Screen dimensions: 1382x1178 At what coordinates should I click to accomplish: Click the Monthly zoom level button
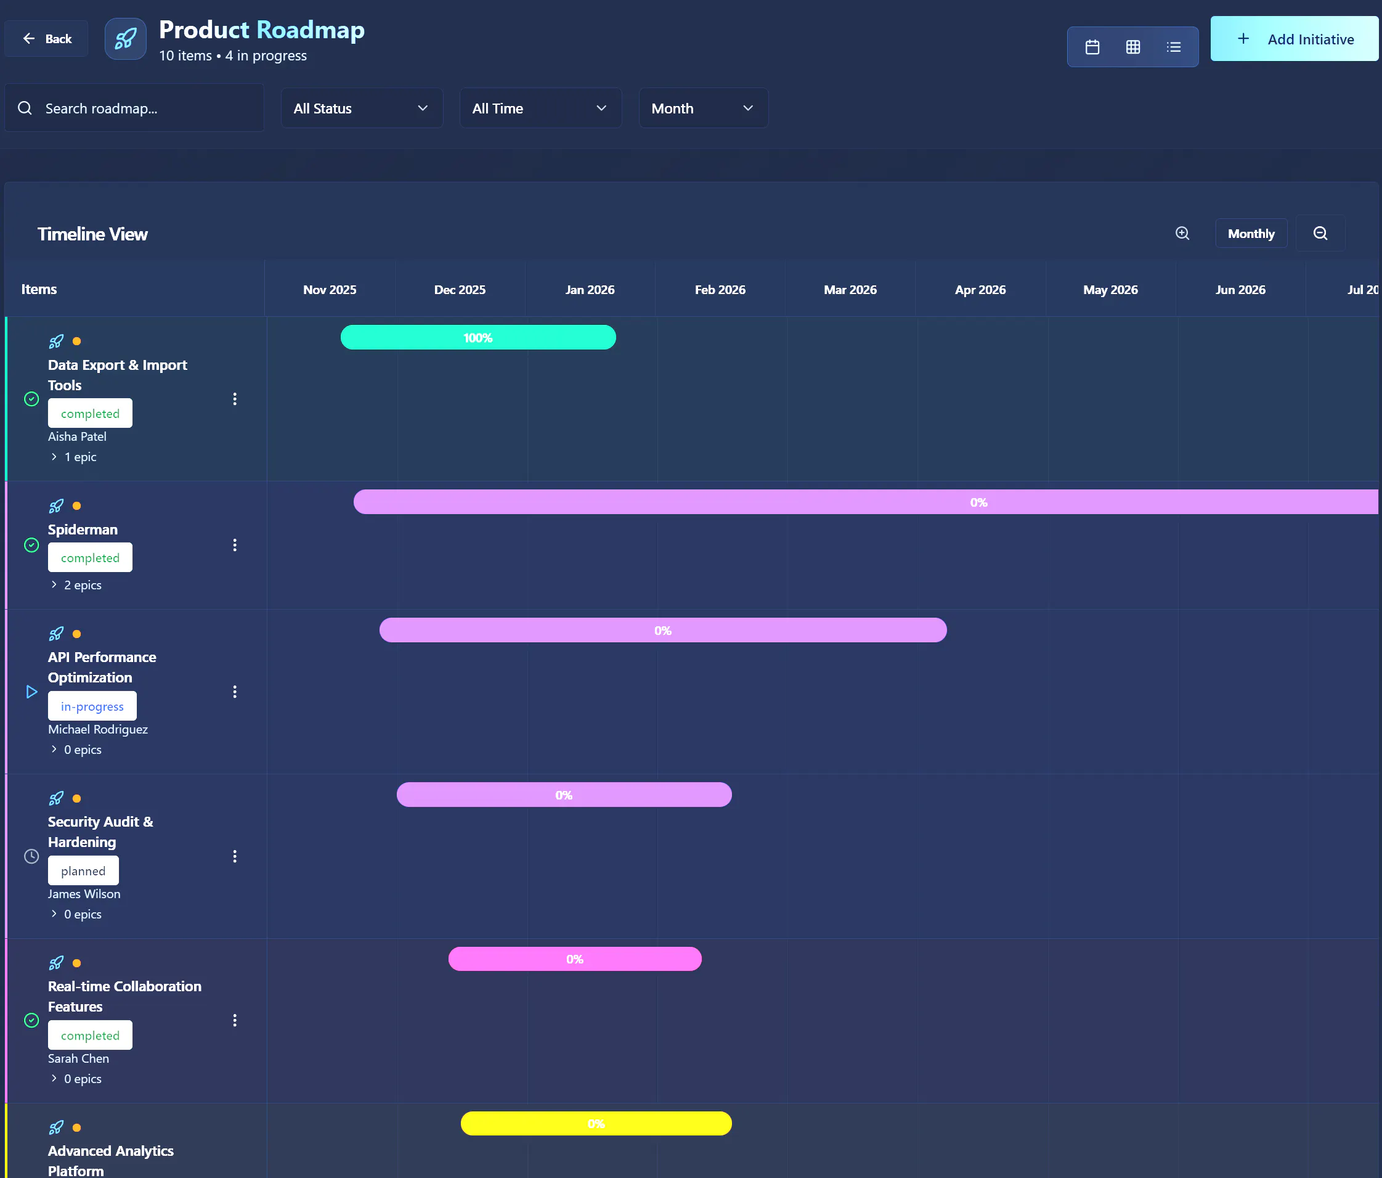[x=1251, y=234]
